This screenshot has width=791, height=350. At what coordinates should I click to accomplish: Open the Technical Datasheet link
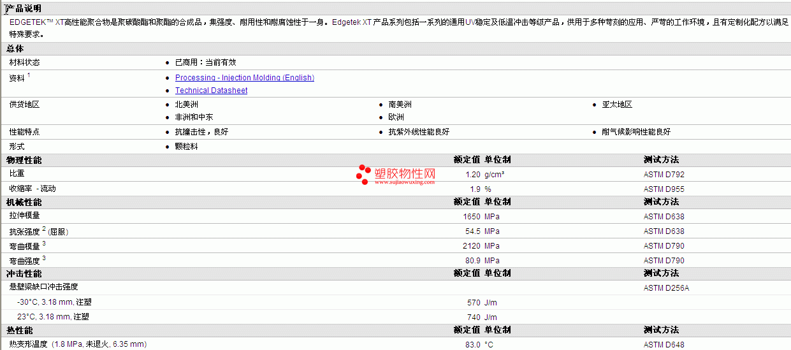(211, 91)
